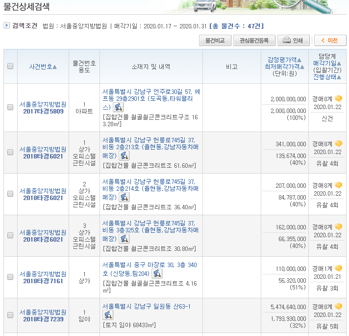Viewport: 349px width, 336px height.
Task: Click speech bubble icon next to 경매1계
Action: [338, 269]
